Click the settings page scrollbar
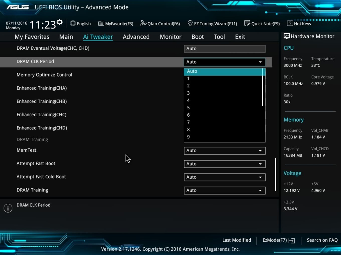The image size is (341, 255). [x=276, y=174]
